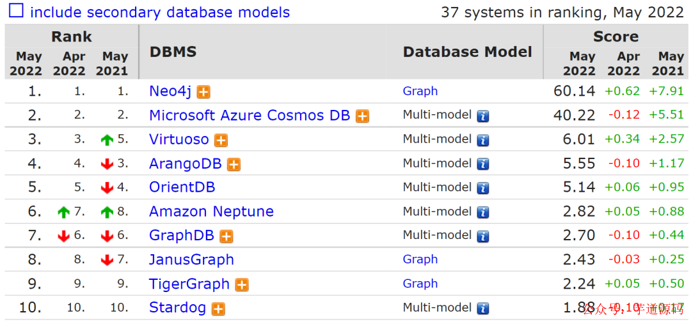Viewport: 691px width, 322px height.
Task: Click the info icon in the Stardog row
Action: (x=483, y=309)
